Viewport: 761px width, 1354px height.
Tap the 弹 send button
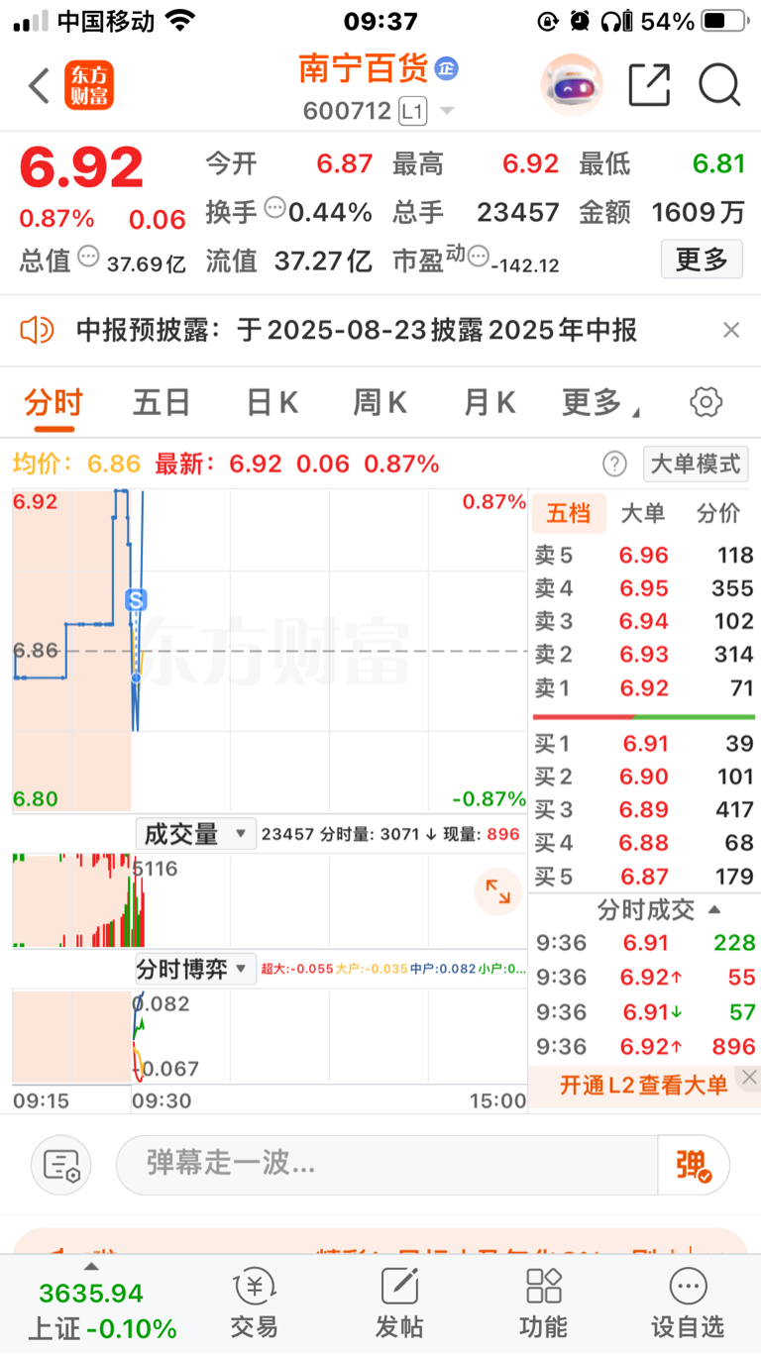click(x=694, y=1165)
